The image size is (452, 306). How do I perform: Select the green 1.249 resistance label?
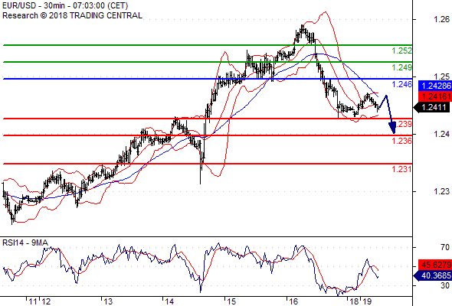pos(401,67)
